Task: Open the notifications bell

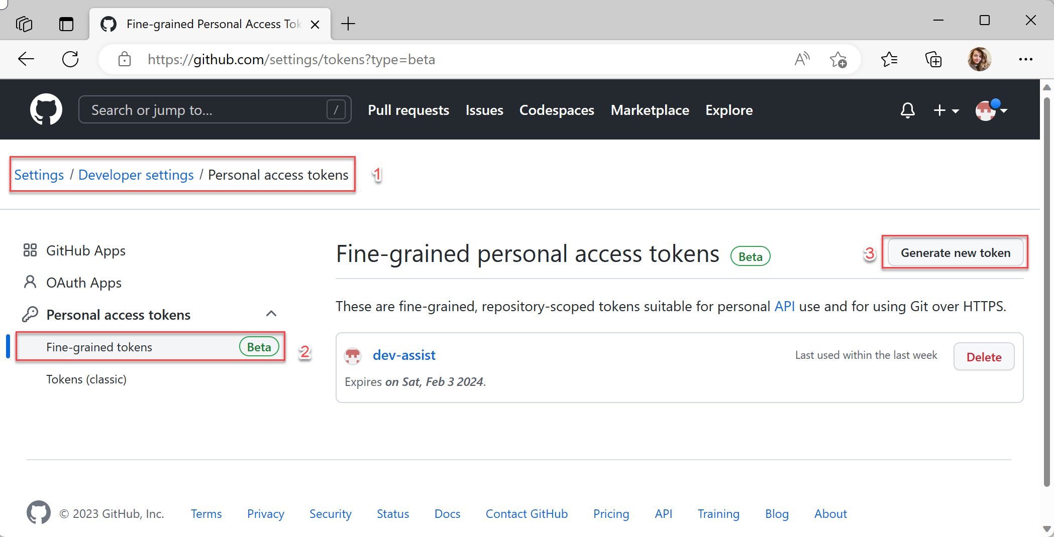Action: tap(907, 110)
